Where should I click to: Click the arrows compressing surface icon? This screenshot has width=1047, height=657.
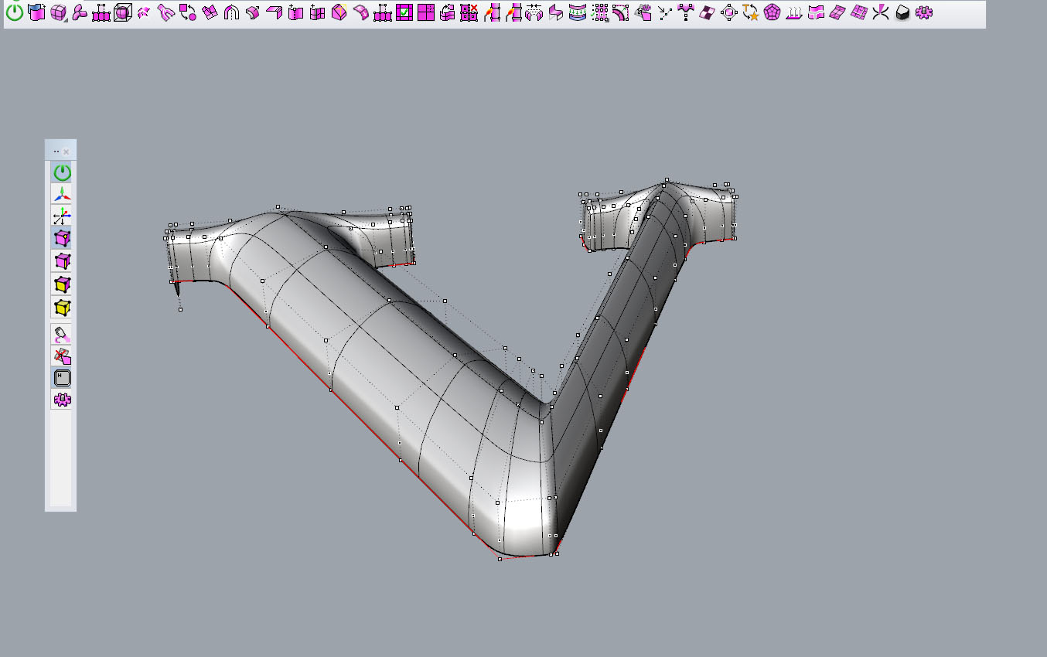[534, 12]
